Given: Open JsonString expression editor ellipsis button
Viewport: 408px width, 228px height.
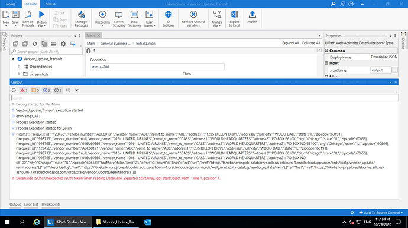Looking at the screenshot, I should [x=395, y=70].
